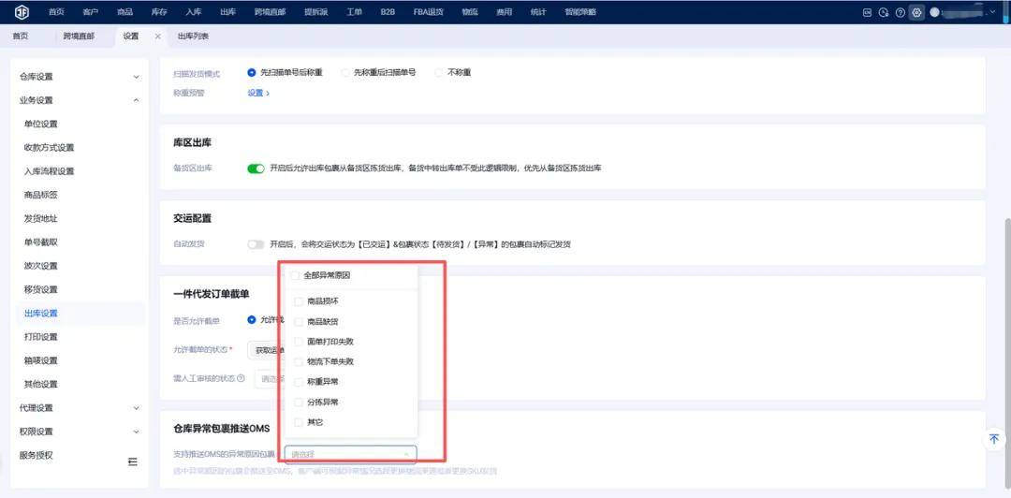Open B2B in top navigation
The image size is (1011, 498).
[x=388, y=12]
